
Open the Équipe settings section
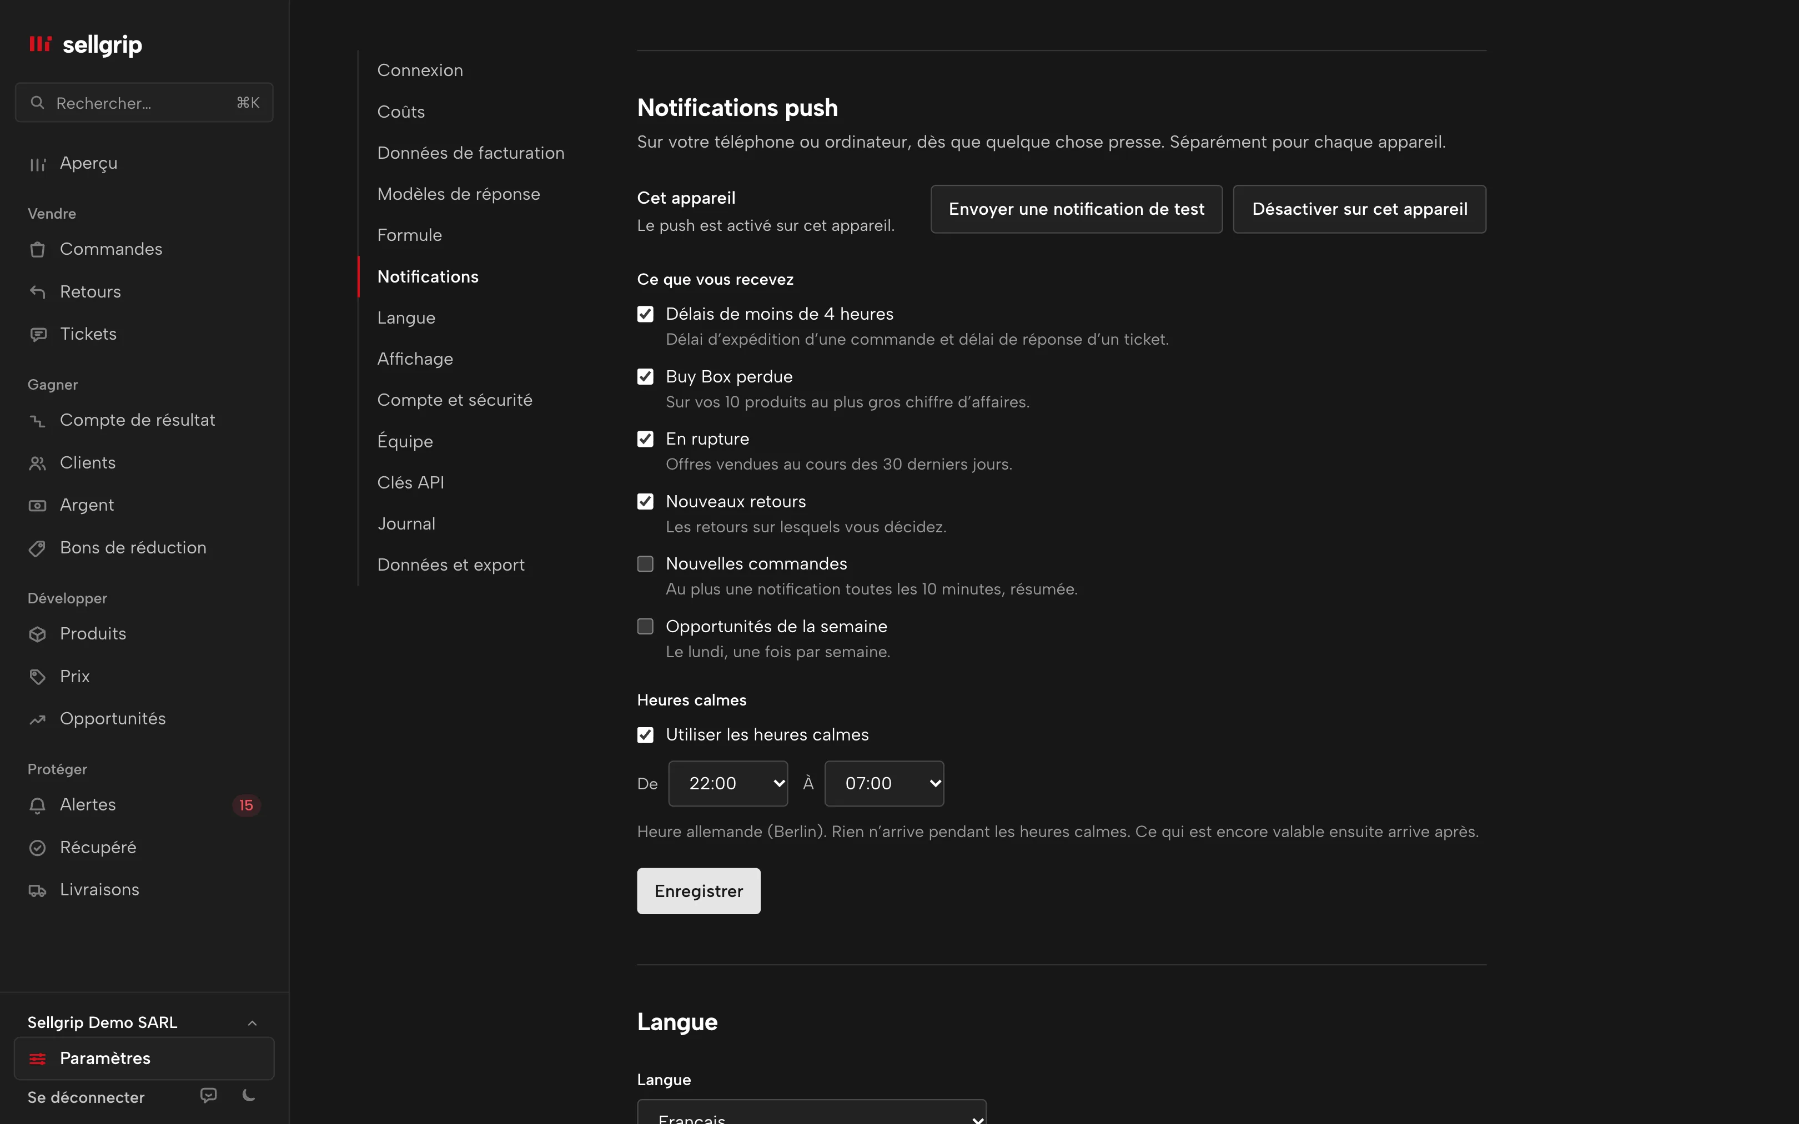(x=405, y=441)
